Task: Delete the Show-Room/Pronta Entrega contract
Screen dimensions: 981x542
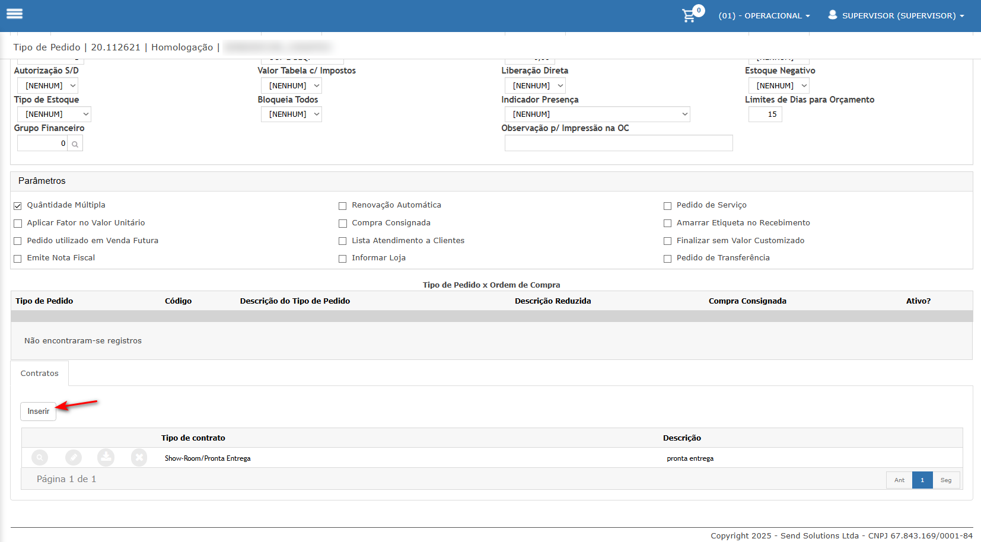Action: click(139, 457)
